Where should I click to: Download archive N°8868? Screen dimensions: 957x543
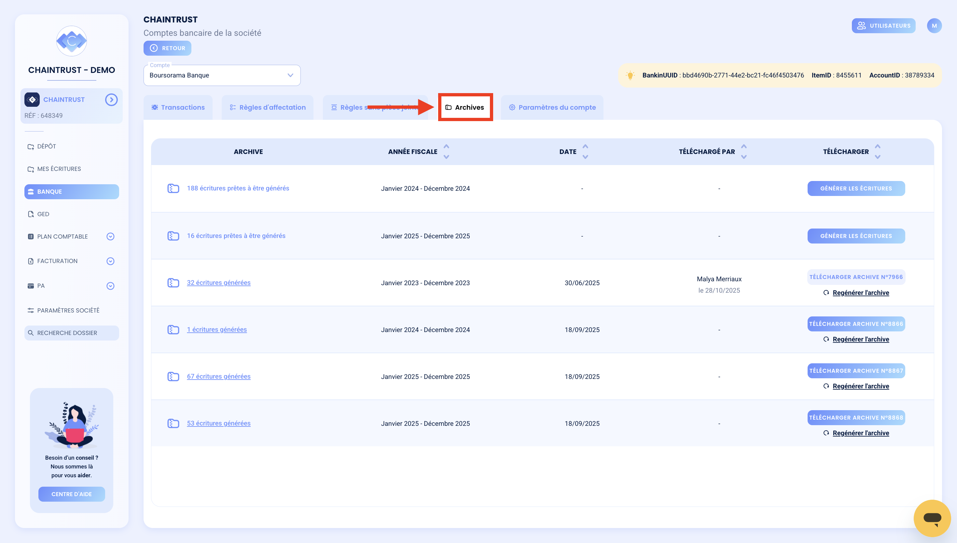pyautogui.click(x=856, y=418)
